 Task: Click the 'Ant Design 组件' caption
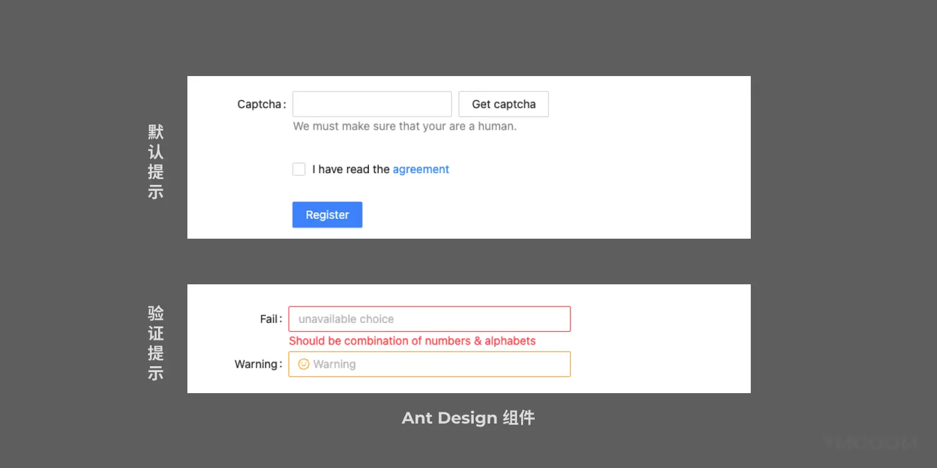[x=468, y=418]
